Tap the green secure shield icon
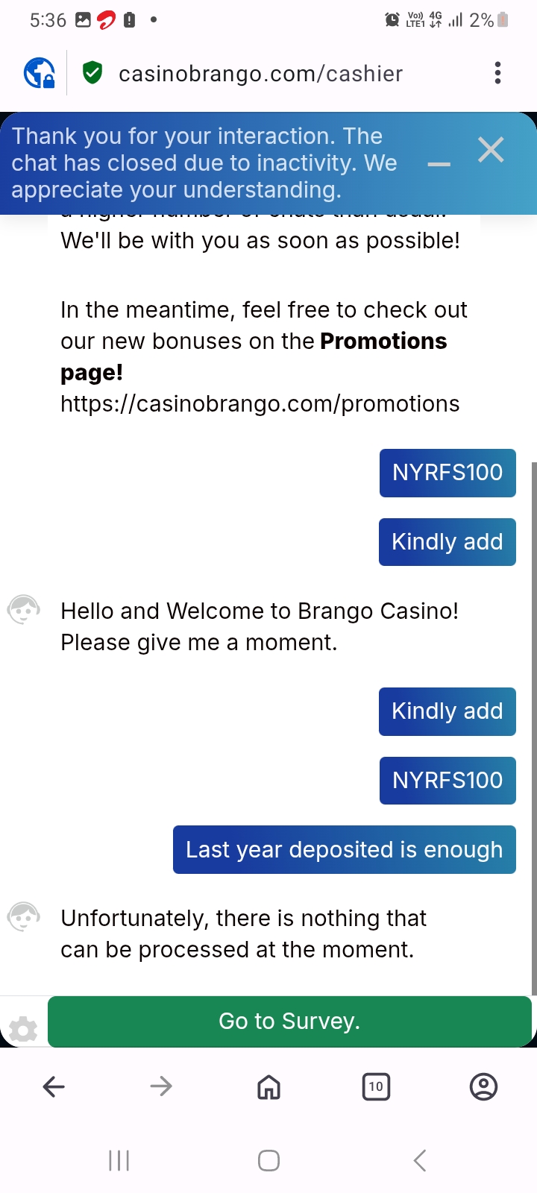Viewport: 537px width, 1193px height. tap(92, 73)
